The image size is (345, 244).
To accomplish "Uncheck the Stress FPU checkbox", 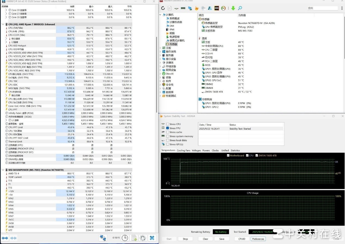I will [x=168, y=128].
